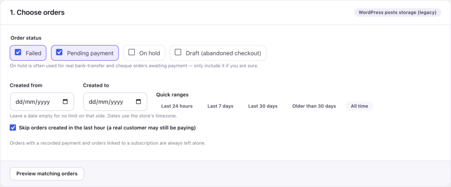This screenshot has height=187, width=451.
Task: Enable the On hold status checkbox
Action: (132, 52)
